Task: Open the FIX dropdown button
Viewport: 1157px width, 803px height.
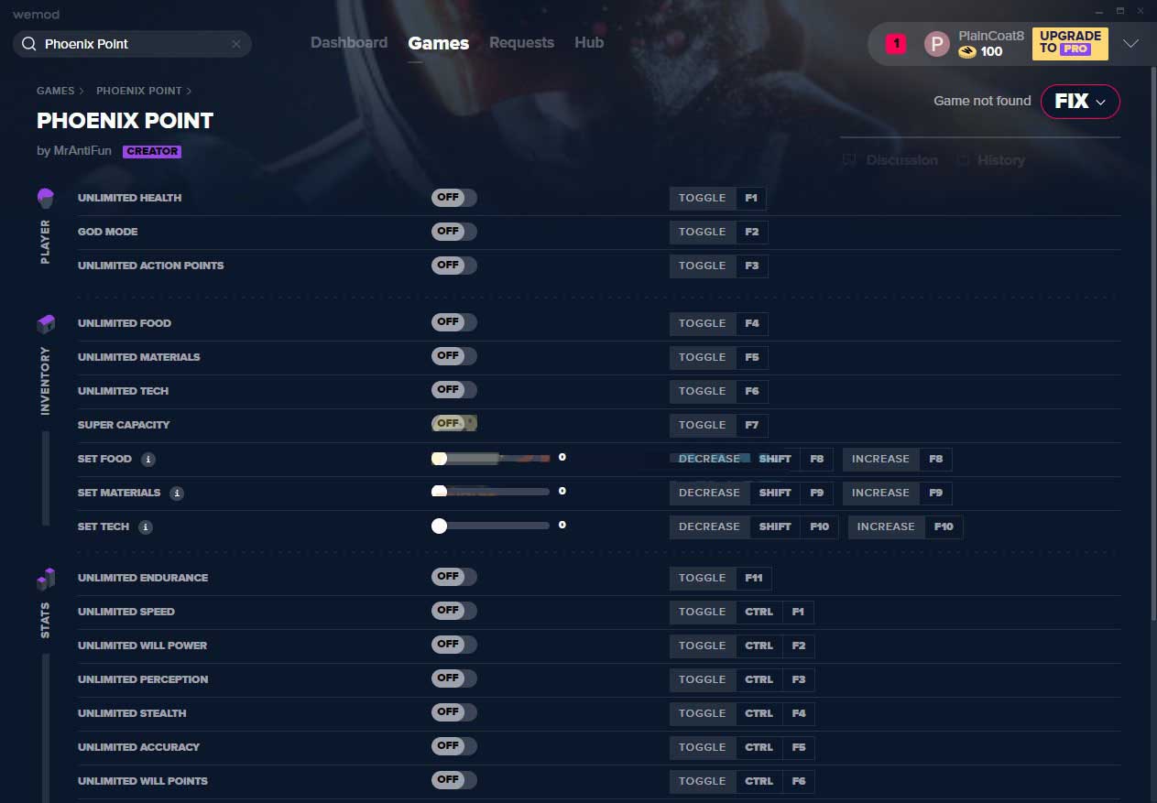Action: (x=1080, y=102)
